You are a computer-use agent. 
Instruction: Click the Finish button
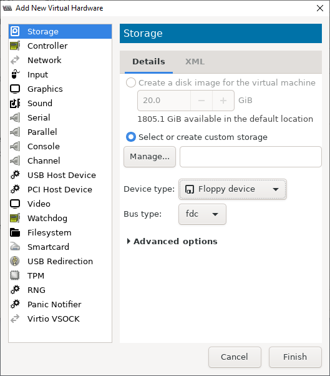coord(295,357)
